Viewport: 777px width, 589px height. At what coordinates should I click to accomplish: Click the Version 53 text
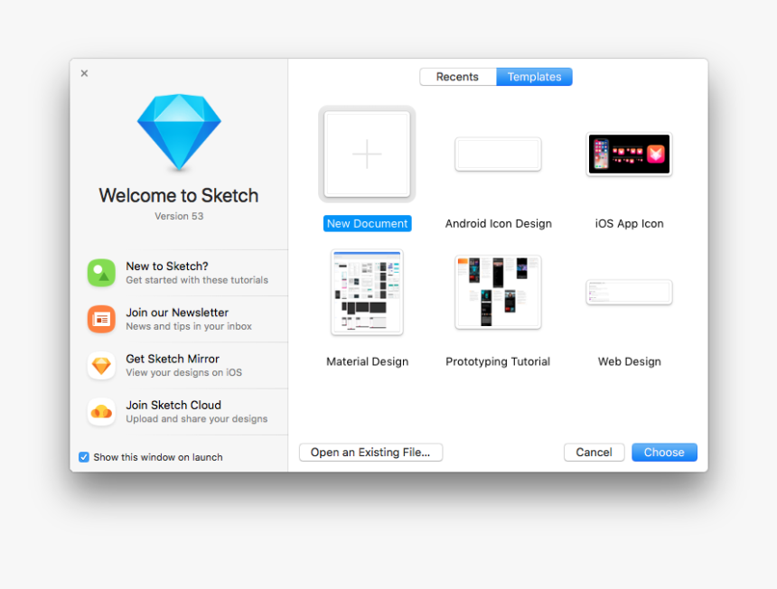pos(179,216)
